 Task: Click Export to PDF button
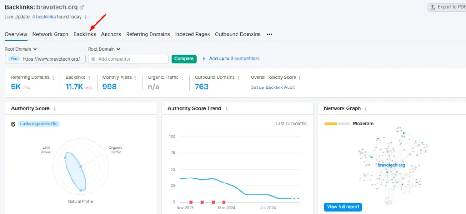tap(448, 7)
